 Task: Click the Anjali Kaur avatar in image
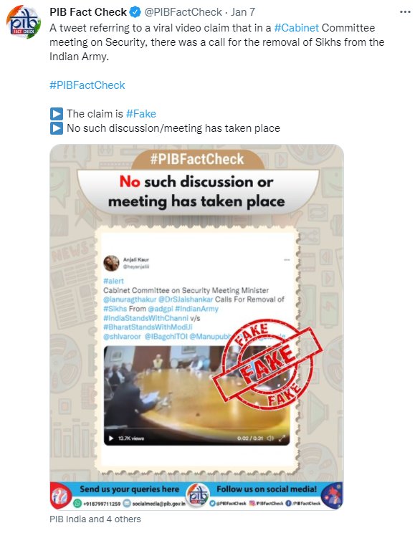coord(111,263)
